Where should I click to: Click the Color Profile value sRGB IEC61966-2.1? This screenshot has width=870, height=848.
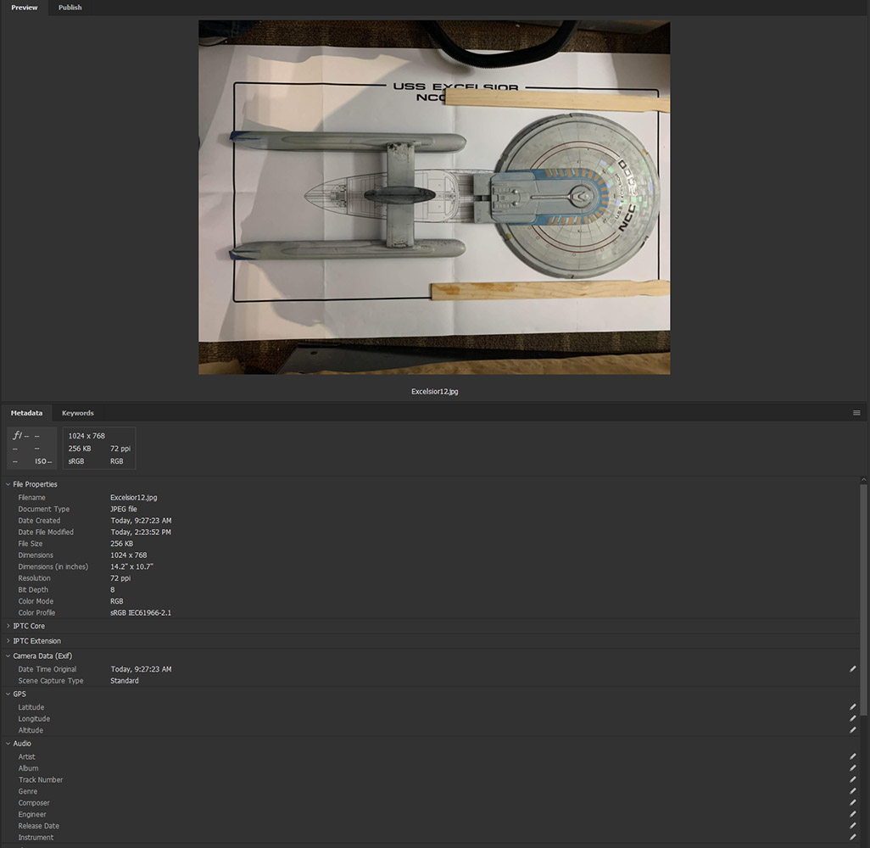[x=141, y=613]
